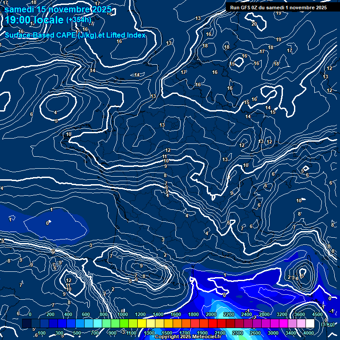The width and height of the screenshot is (340, 340).
Task: Click the 'Copyright 2025 Meteociel.fr' text
Action: pos(188,336)
